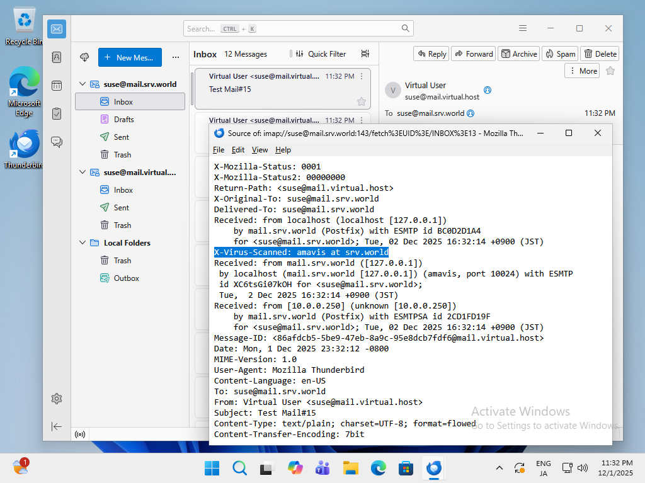The image size is (645, 483).
Task: Star the open message in header
Action: tap(610, 71)
